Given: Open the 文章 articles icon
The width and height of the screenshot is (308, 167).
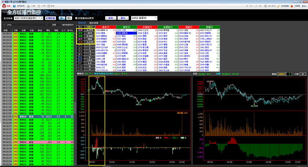Looking at the screenshot, I should click(39, 6).
